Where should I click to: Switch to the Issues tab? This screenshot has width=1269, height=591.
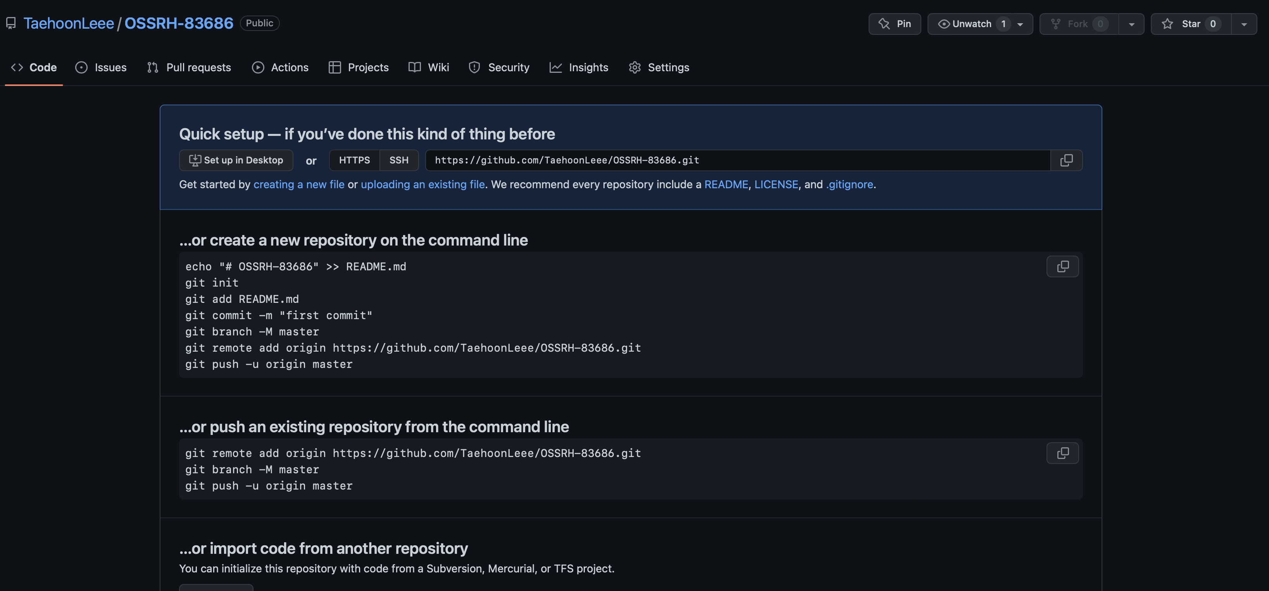coord(101,67)
